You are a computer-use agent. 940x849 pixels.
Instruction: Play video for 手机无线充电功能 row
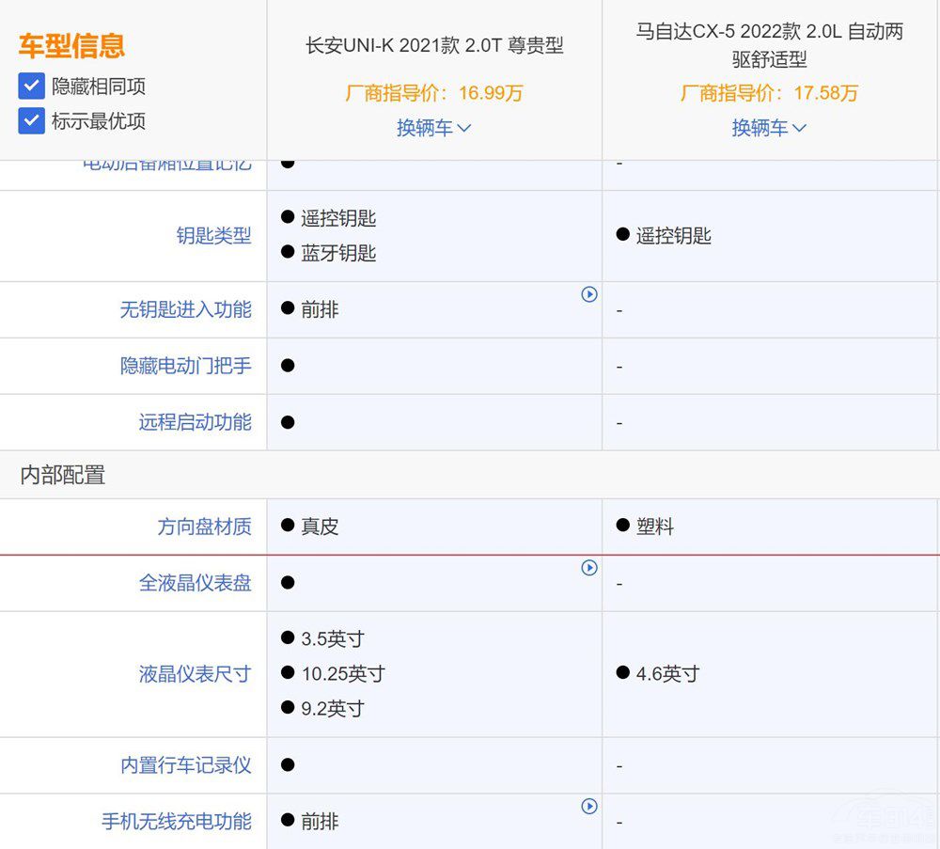[x=589, y=806]
